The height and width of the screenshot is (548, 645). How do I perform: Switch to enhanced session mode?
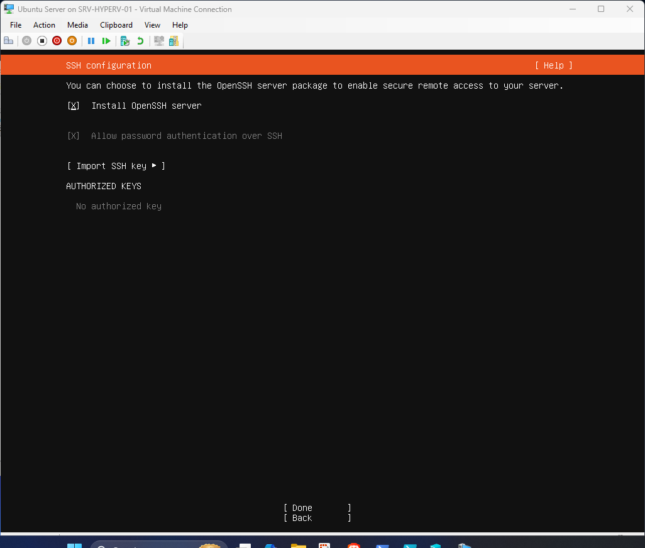tap(158, 40)
